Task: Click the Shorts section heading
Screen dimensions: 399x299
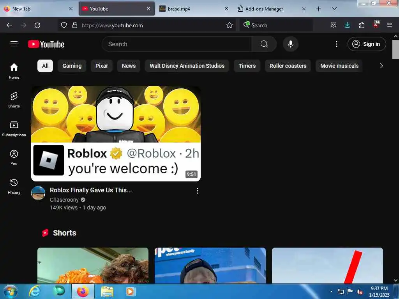Action: (64, 233)
